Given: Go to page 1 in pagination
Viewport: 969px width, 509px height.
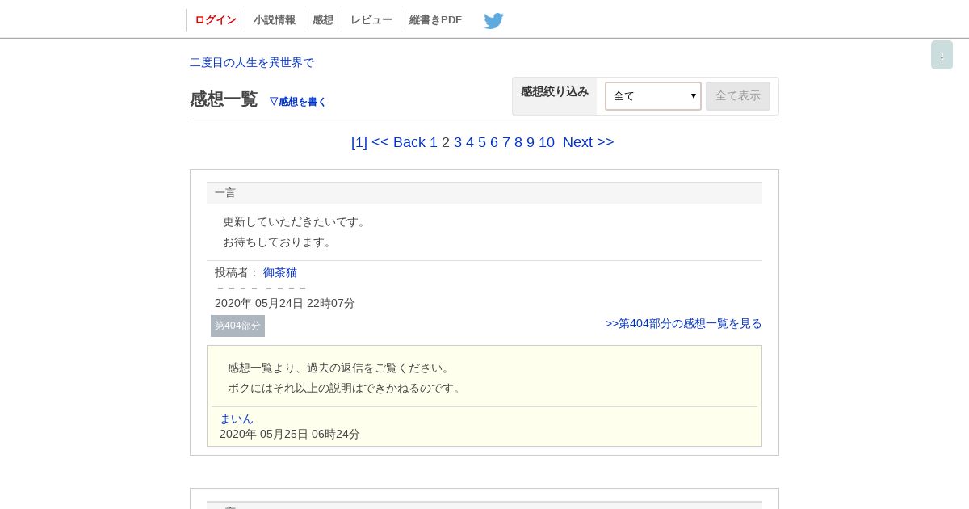Looking at the screenshot, I should [x=434, y=142].
